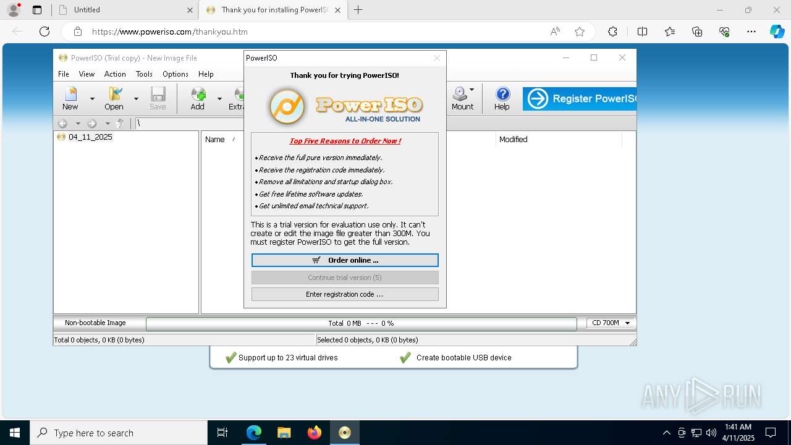Click the Non-bootable Image status label
The image size is (791, 445).
(x=95, y=323)
